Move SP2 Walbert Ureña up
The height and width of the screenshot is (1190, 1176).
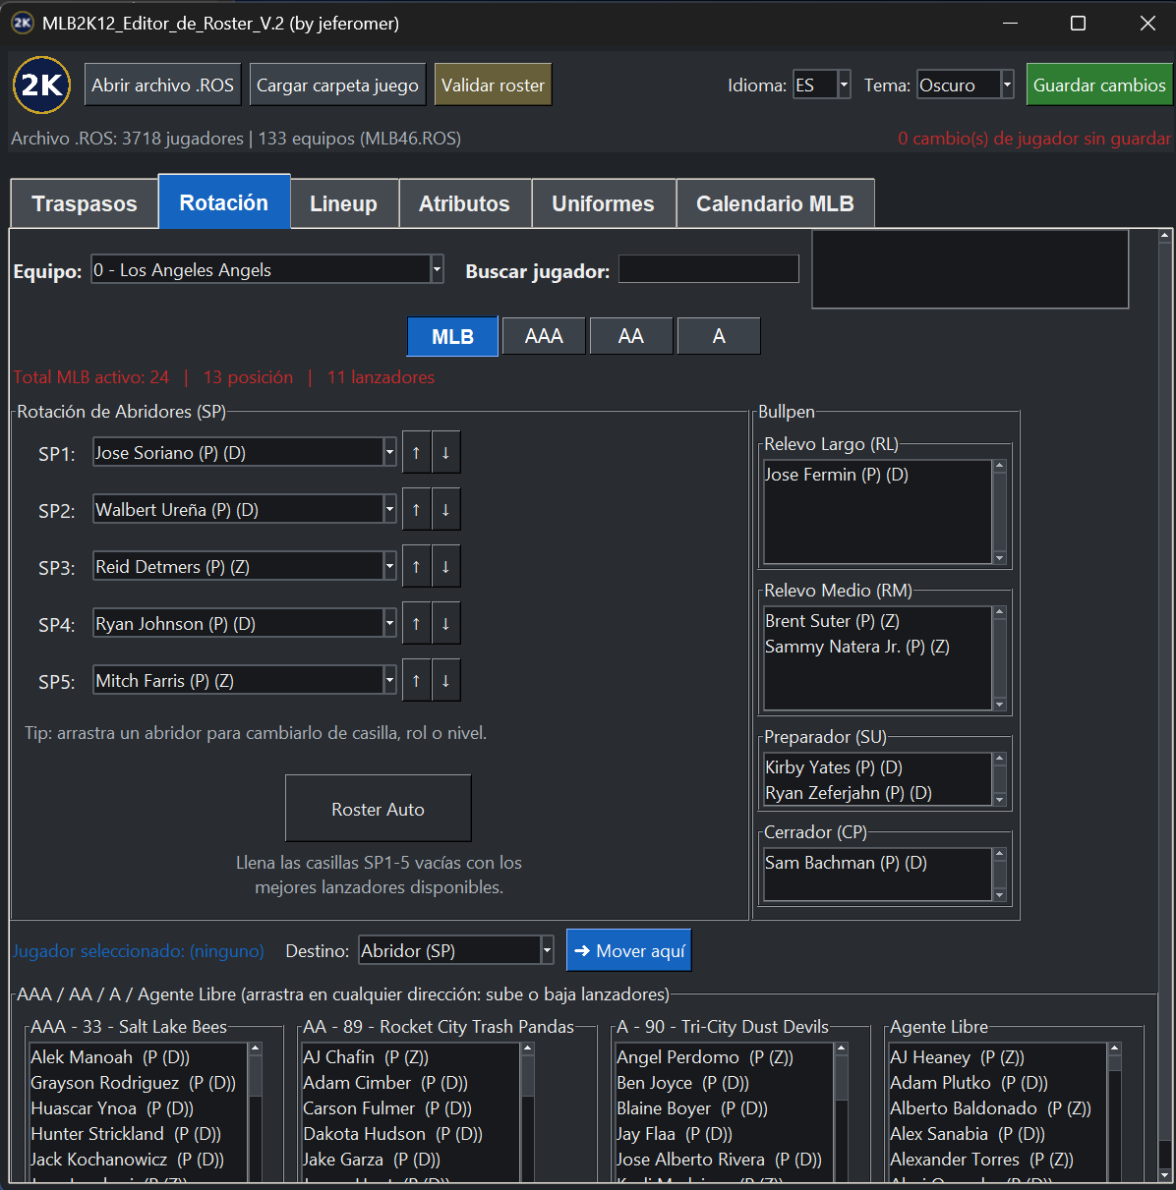[x=416, y=509]
